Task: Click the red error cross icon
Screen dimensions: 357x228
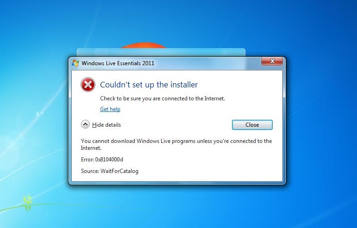Action: 88,85
